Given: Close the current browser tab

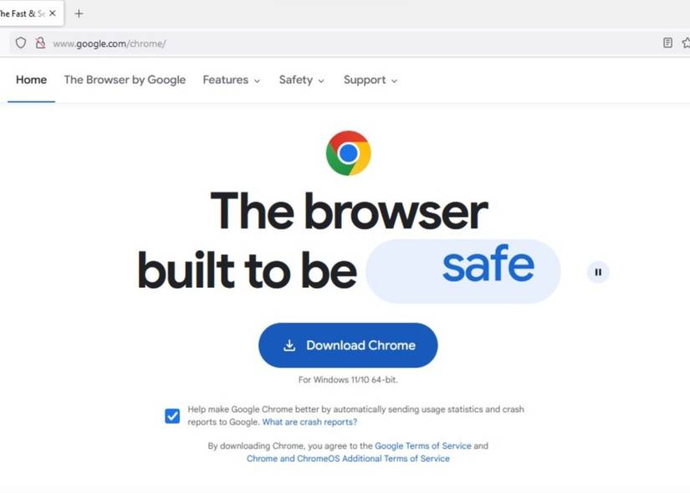Looking at the screenshot, I should point(53,13).
